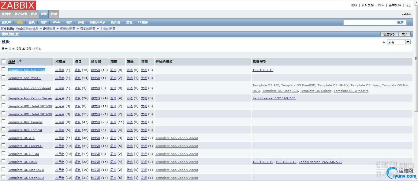This screenshot has height=181, width=418.
Task: Click the 已链接到 column header
Action: tap(259, 62)
